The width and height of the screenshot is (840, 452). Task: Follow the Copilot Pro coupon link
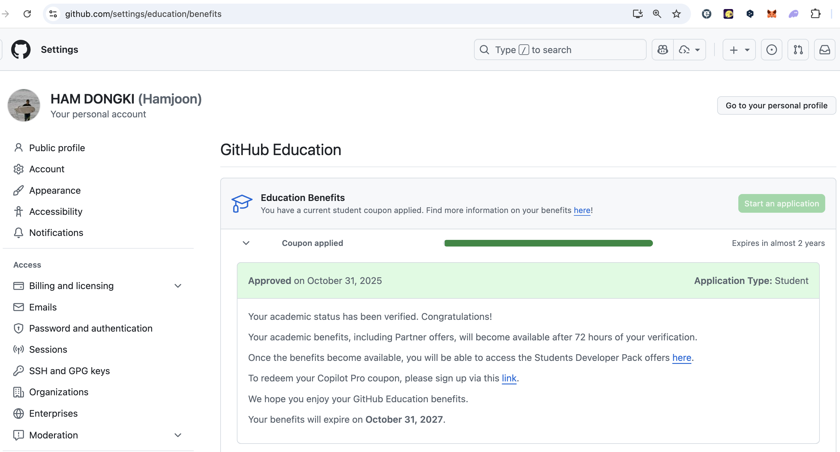[509, 378]
